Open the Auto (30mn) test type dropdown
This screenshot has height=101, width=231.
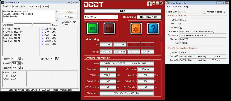coord(117,17)
